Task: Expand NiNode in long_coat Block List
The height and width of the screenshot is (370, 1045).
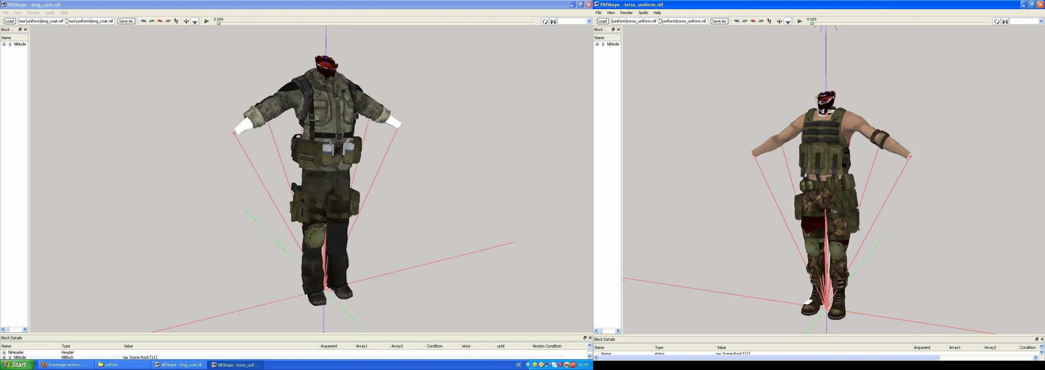Action: pyautogui.click(x=4, y=44)
